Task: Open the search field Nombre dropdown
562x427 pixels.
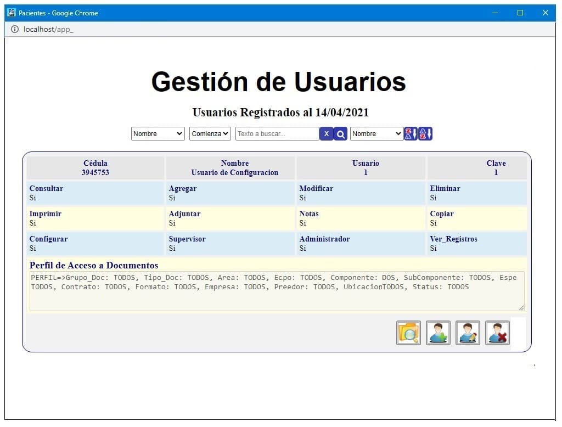Action: (158, 134)
